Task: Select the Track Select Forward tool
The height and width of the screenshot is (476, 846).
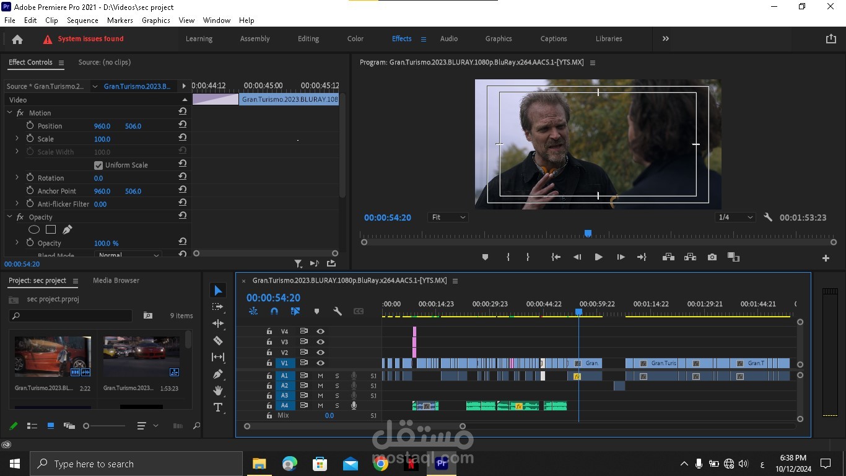Action: pyautogui.click(x=218, y=307)
